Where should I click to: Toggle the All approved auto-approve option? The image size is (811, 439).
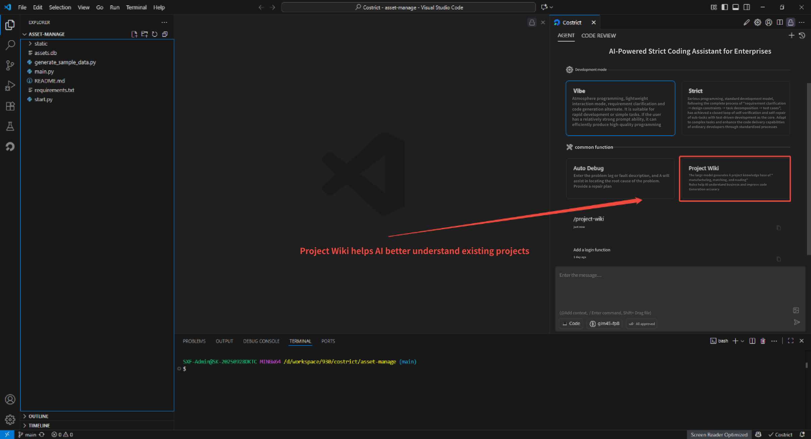pyautogui.click(x=641, y=324)
